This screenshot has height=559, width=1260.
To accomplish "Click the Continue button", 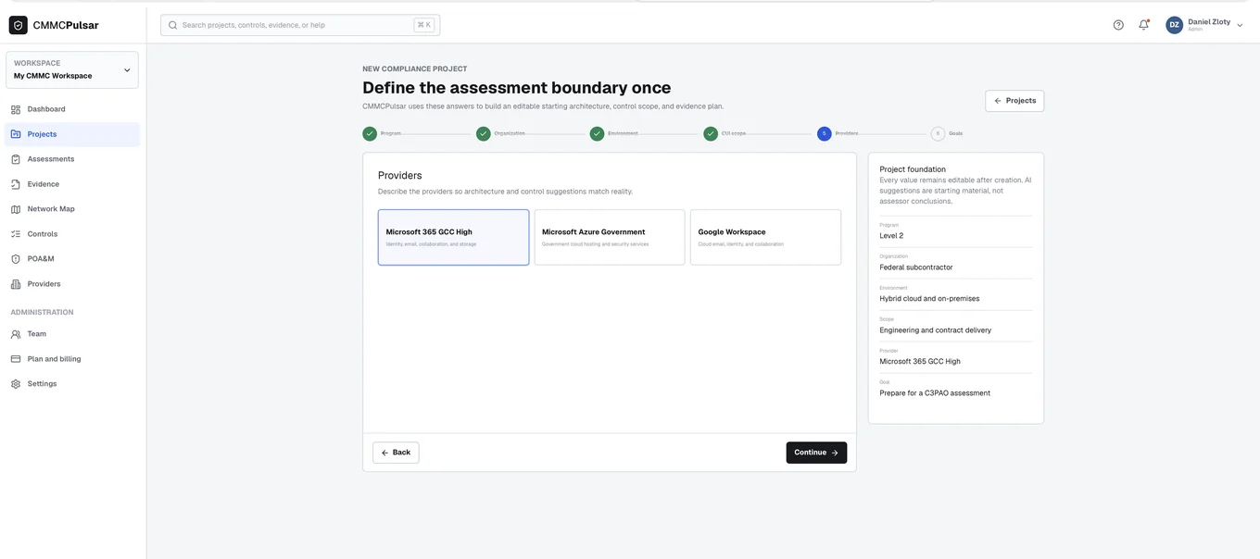I will (x=816, y=453).
